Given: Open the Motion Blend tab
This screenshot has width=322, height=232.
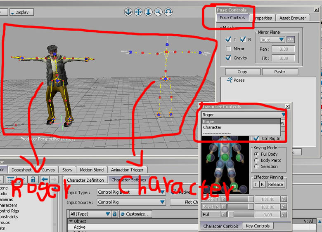Looking at the screenshot, I should (92, 170).
